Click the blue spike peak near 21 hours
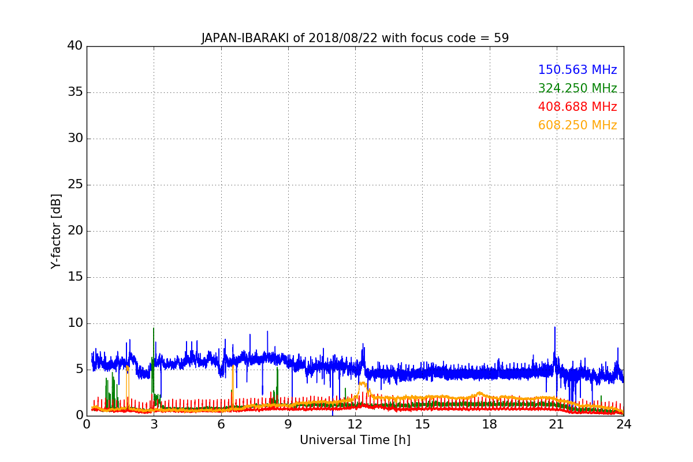This screenshot has height=462, width=693. pos(555,327)
